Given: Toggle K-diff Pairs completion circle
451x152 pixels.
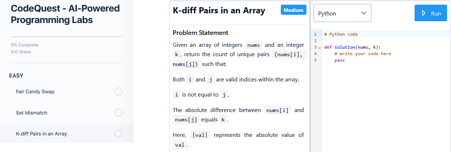Looking at the screenshot, I should [119, 134].
